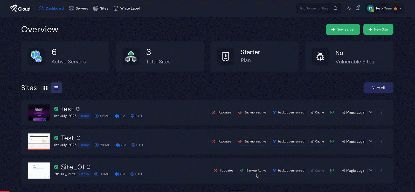Click security shield icon in test row
415x192 pixels.
click(332, 112)
